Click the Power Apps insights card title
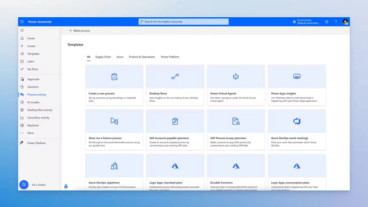This screenshot has height=207, width=368. tap(283, 93)
